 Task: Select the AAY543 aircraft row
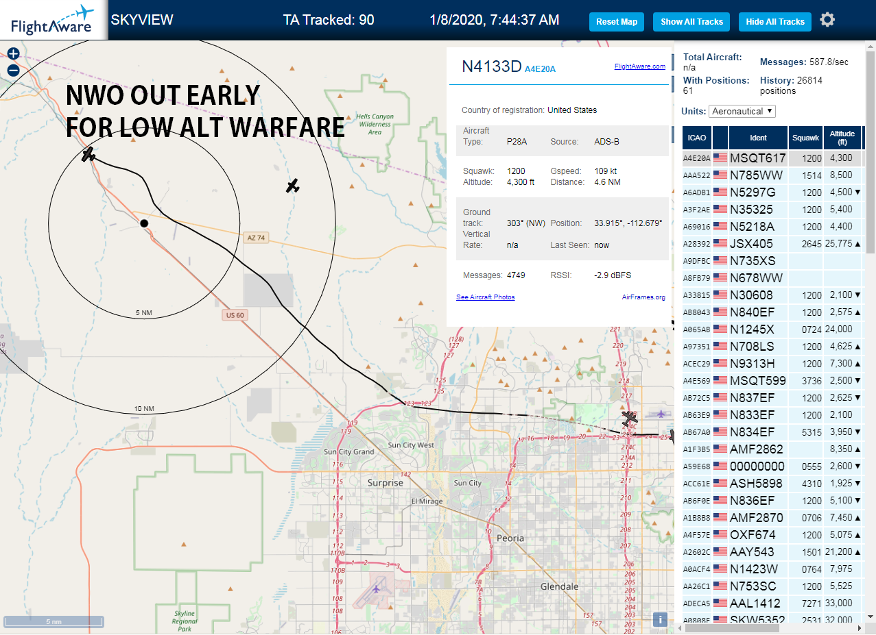click(x=772, y=552)
